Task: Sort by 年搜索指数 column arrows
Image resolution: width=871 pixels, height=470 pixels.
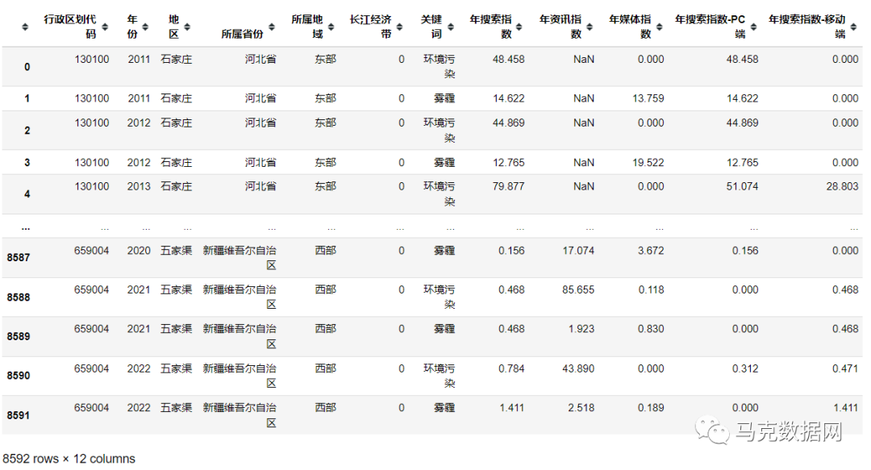Action: [519, 27]
